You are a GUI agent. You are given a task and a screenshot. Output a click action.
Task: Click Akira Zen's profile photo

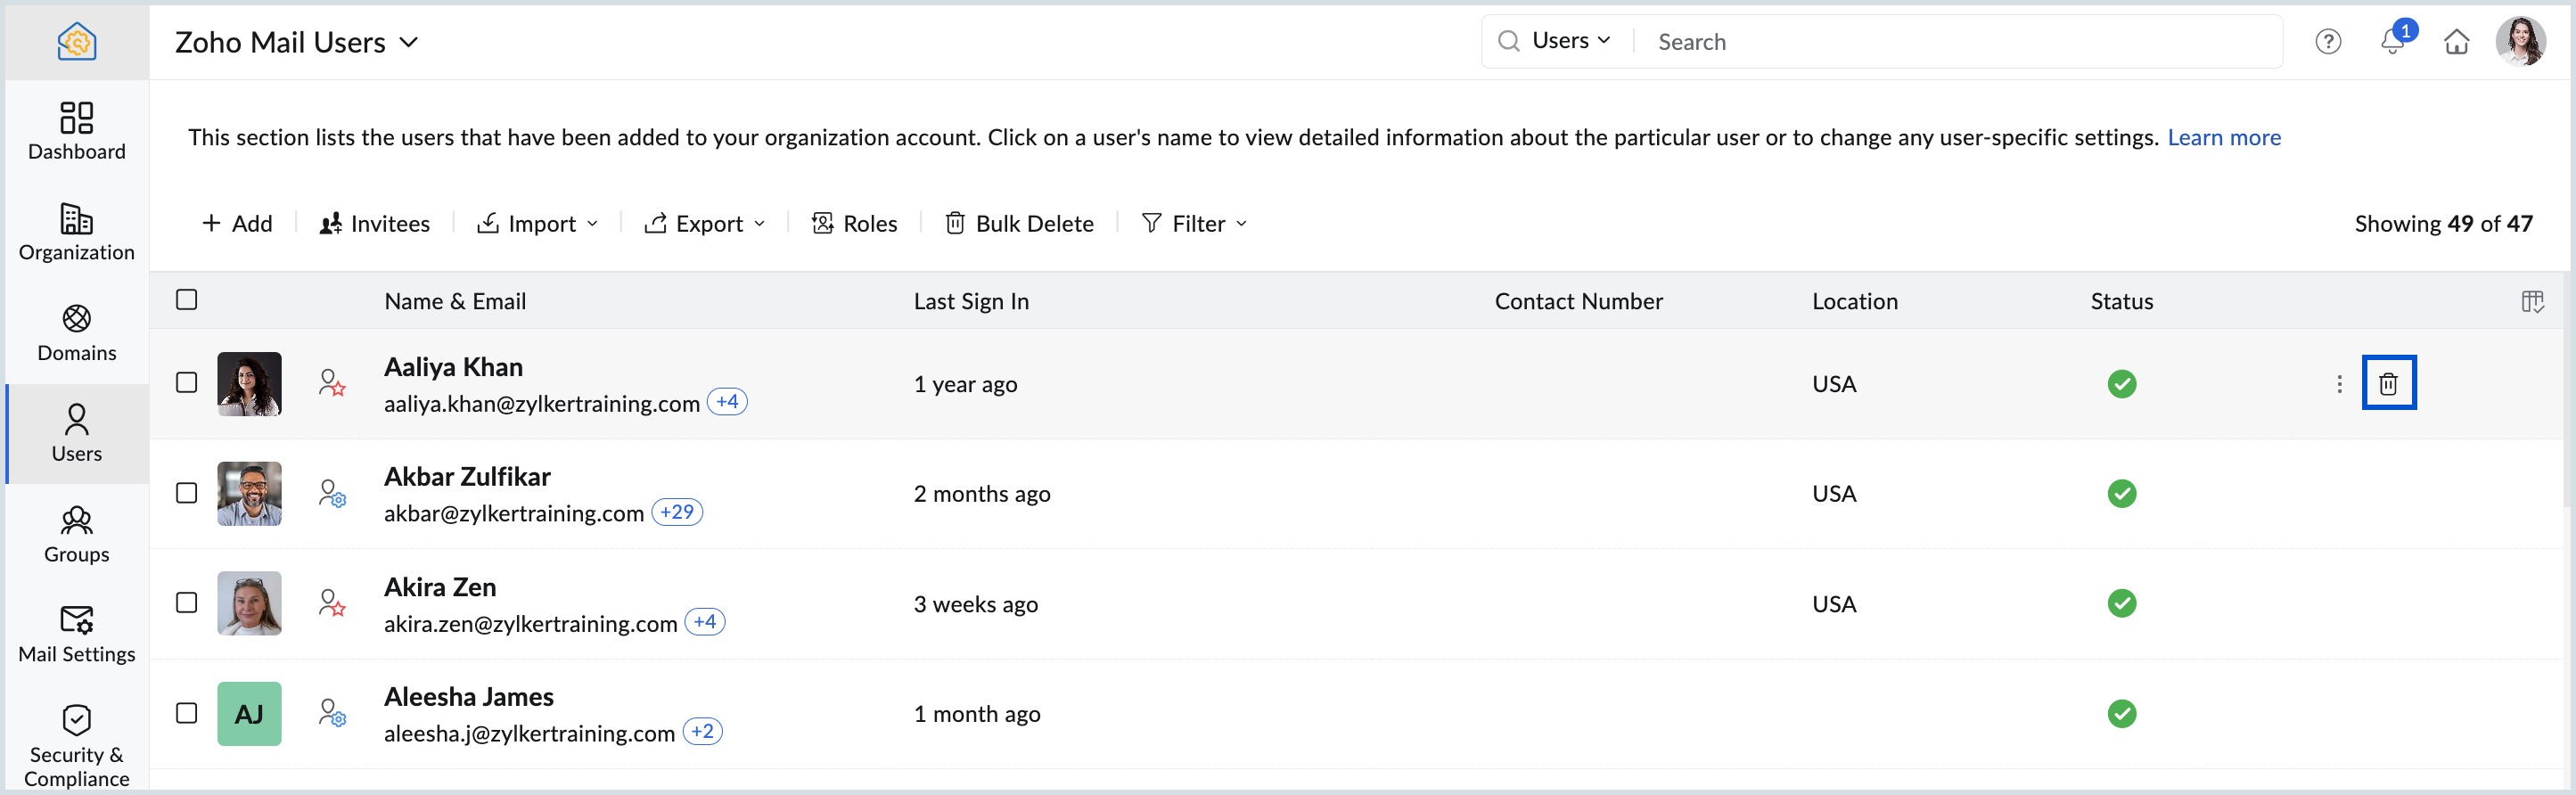coord(249,604)
